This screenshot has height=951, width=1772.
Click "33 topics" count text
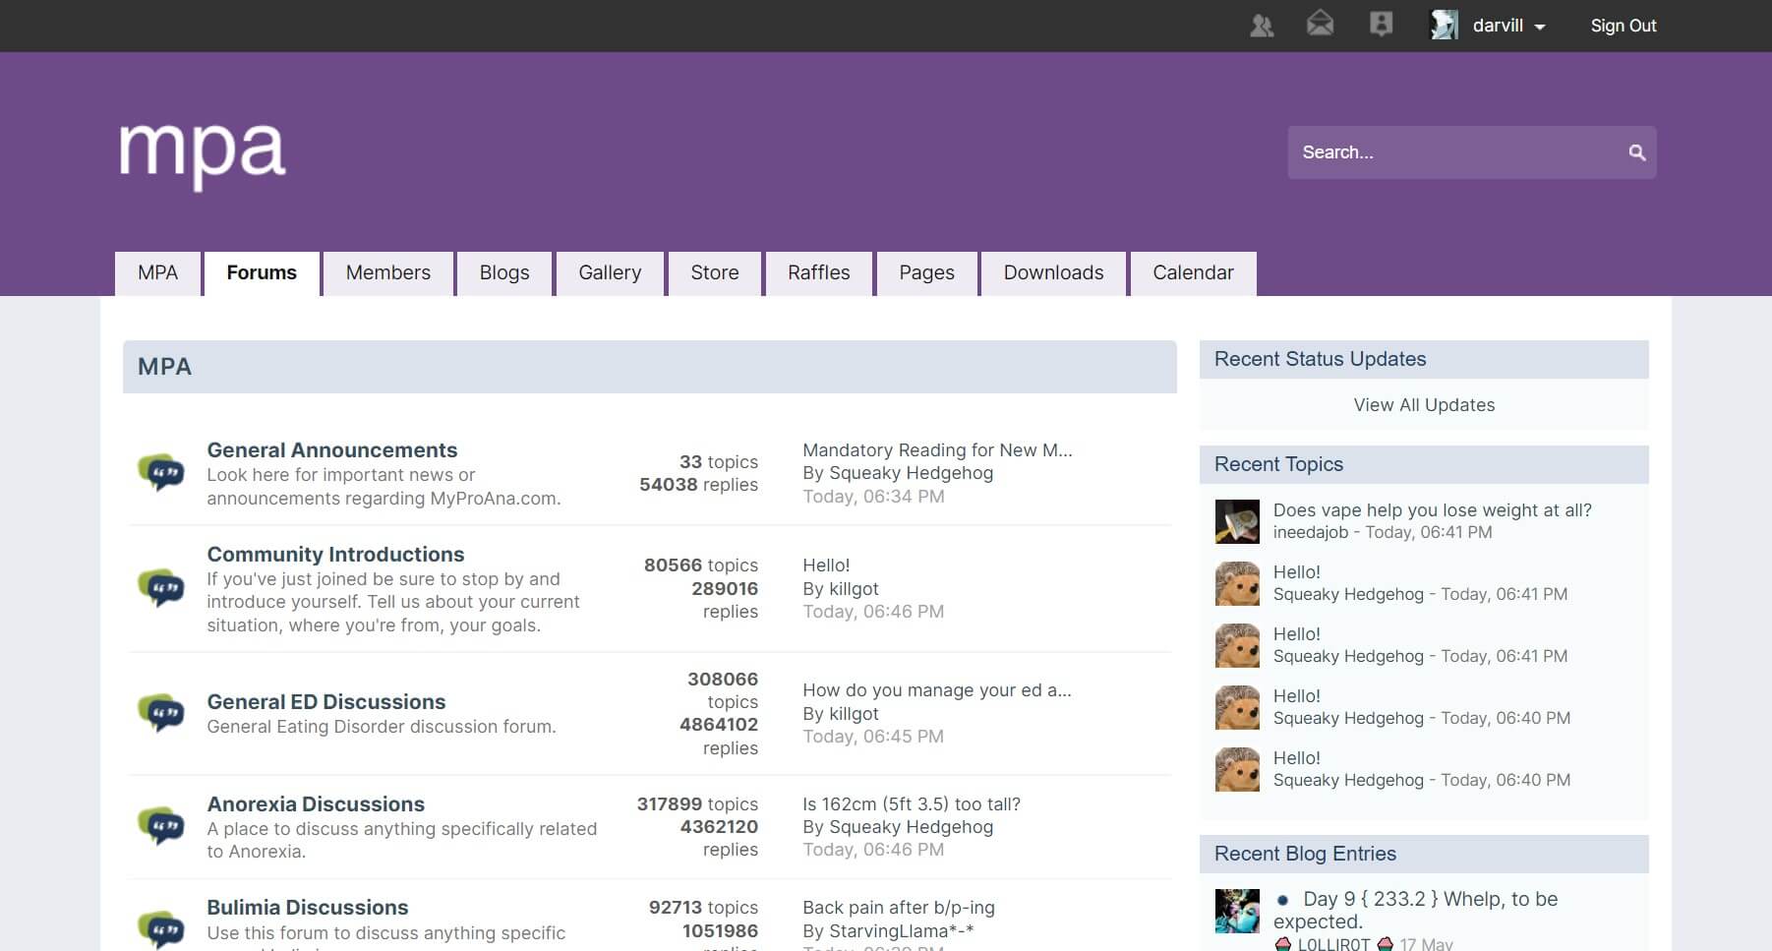click(x=719, y=462)
